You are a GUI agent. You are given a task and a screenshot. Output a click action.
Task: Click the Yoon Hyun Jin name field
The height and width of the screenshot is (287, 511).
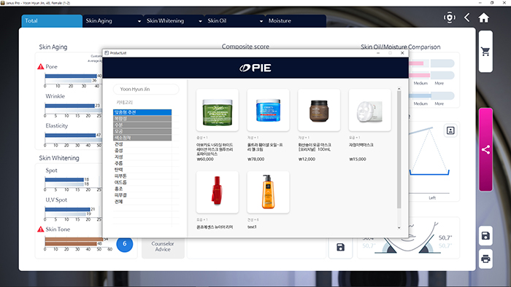pos(146,89)
